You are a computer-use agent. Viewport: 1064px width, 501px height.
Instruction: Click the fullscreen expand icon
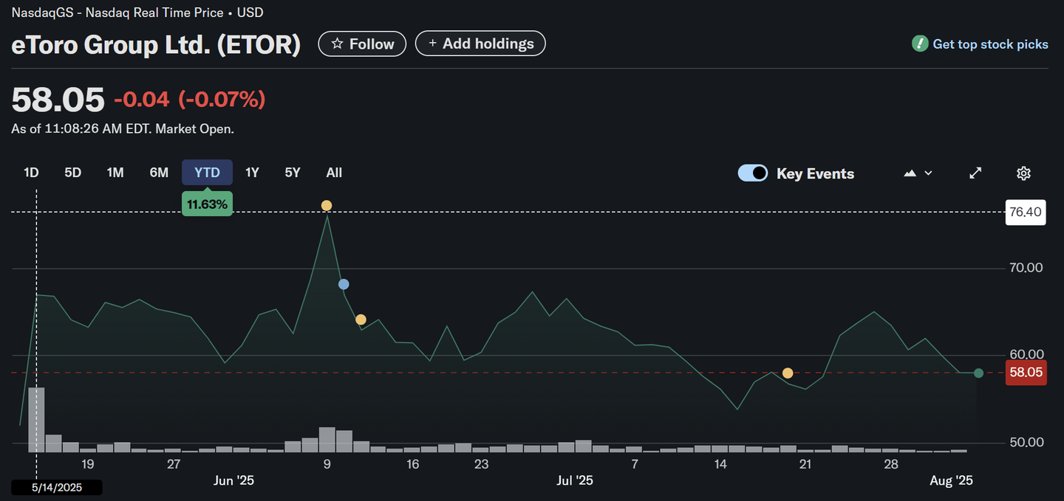(975, 173)
